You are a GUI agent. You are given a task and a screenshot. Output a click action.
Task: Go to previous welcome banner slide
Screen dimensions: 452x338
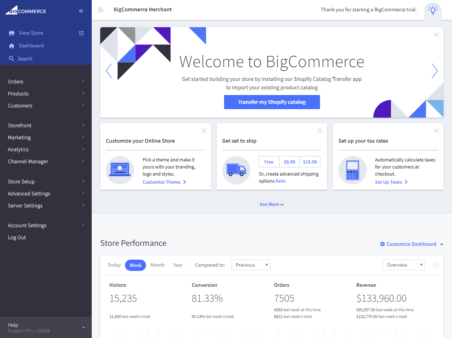coord(109,71)
